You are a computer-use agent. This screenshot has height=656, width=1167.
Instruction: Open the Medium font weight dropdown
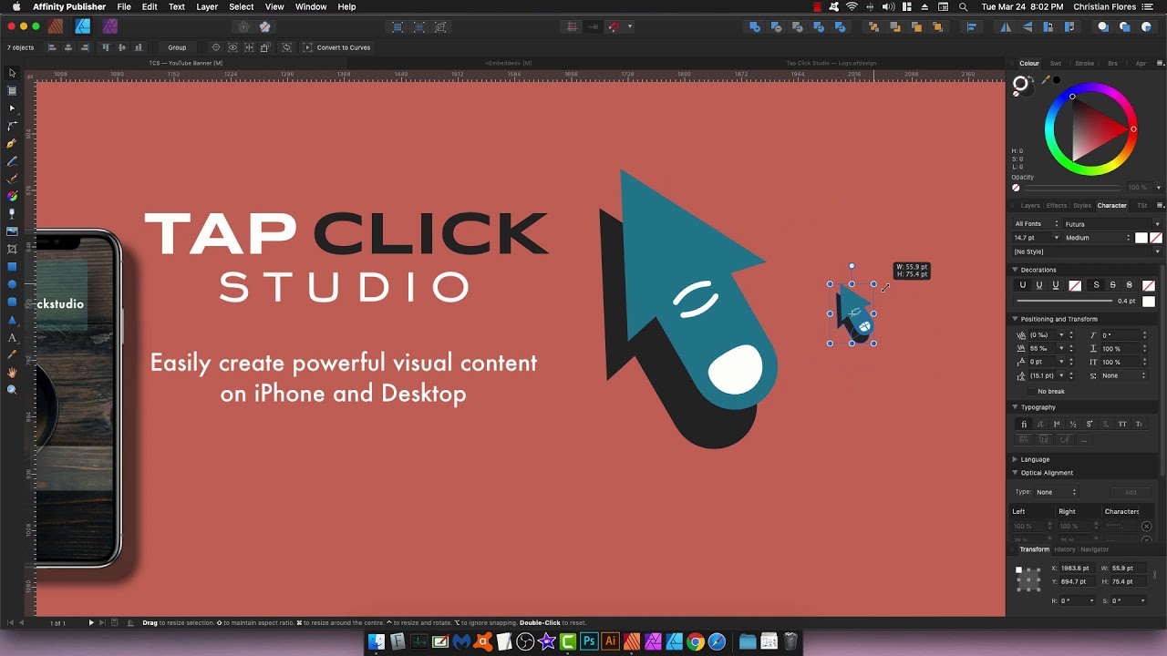click(1098, 238)
